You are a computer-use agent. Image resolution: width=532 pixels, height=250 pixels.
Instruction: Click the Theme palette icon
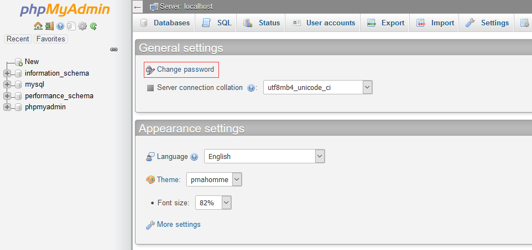click(x=150, y=179)
